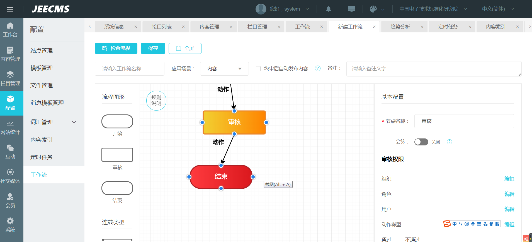Open the 中文(简体) language dropdown
The width and height of the screenshot is (532, 242).
pyautogui.click(x=498, y=9)
